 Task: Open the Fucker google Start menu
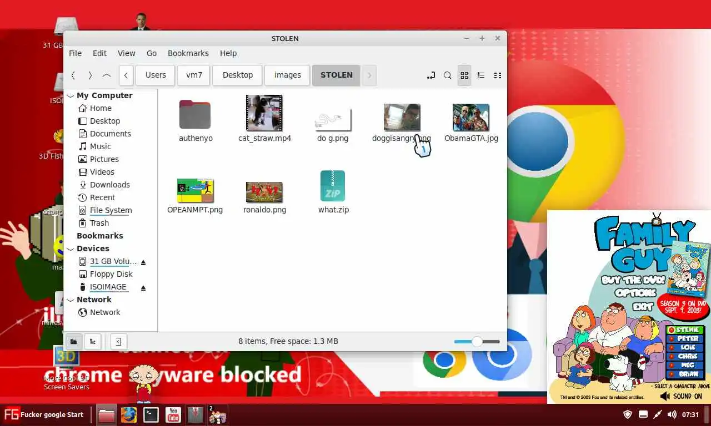point(44,414)
